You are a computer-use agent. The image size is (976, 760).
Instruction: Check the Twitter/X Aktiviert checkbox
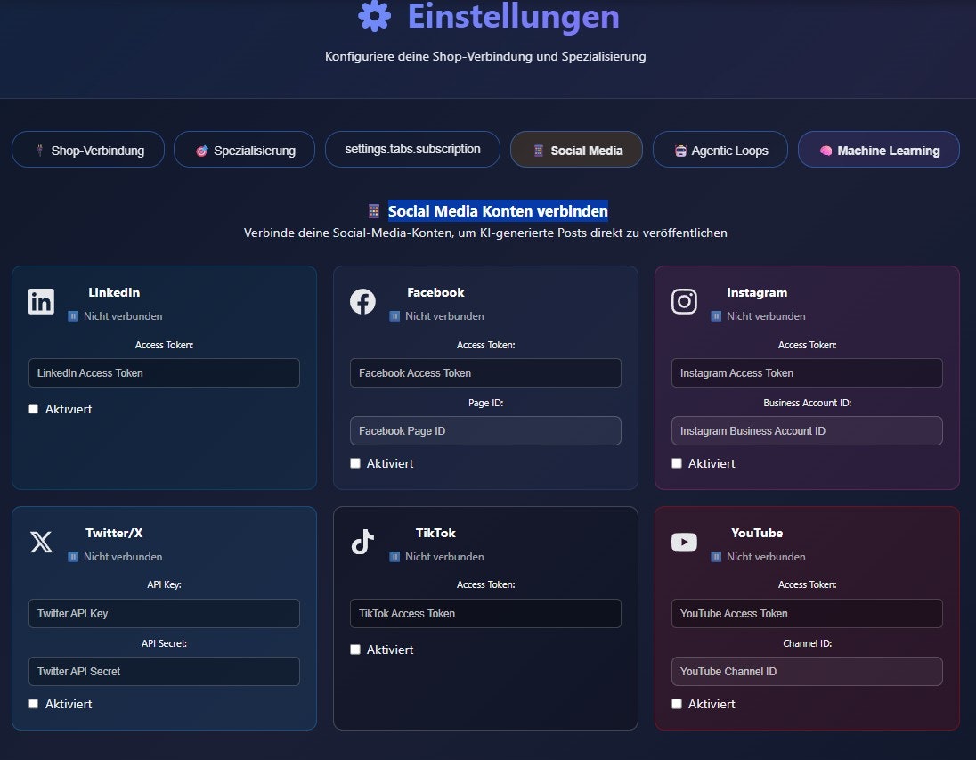[x=34, y=703]
